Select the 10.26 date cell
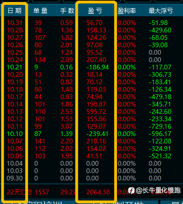The height and width of the screenshot is (204, 183). [x=15, y=45]
